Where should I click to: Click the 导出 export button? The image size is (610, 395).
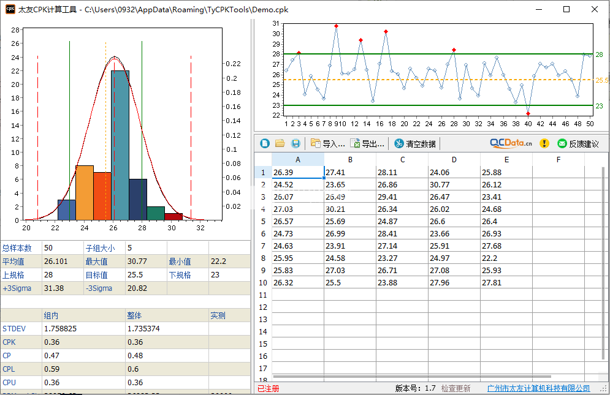point(367,143)
